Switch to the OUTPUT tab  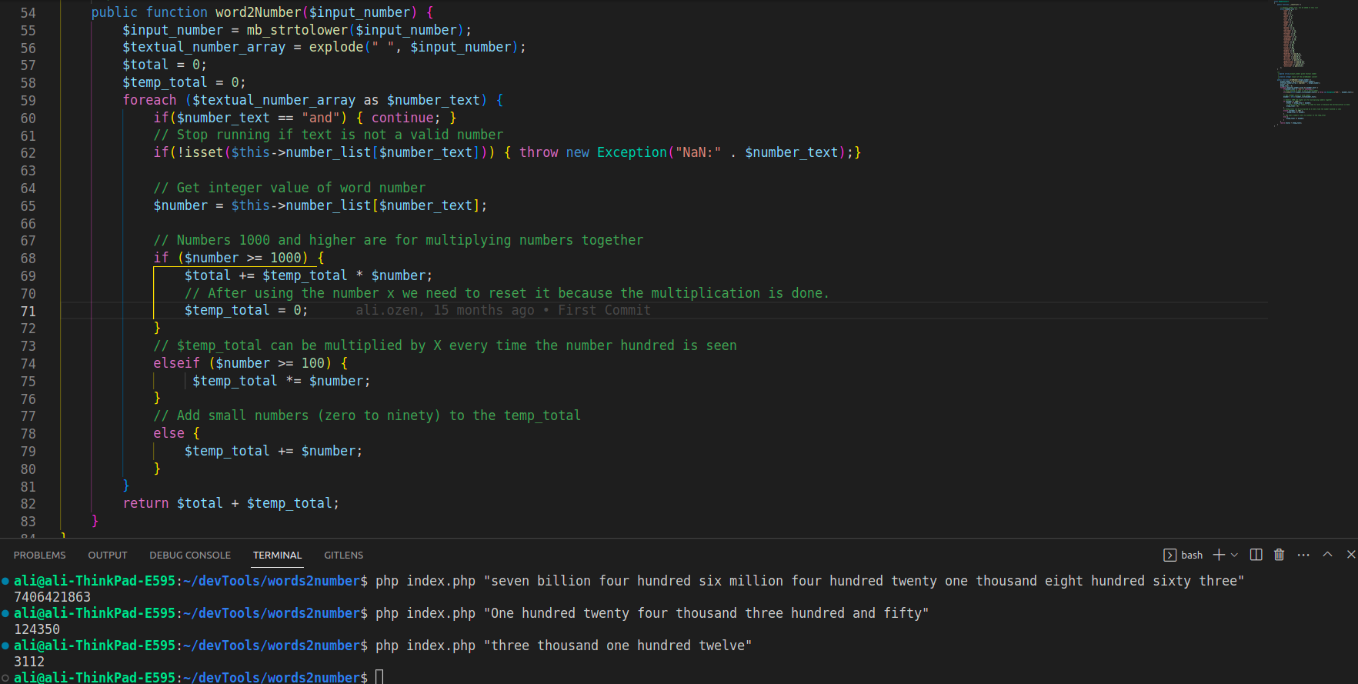click(x=108, y=555)
